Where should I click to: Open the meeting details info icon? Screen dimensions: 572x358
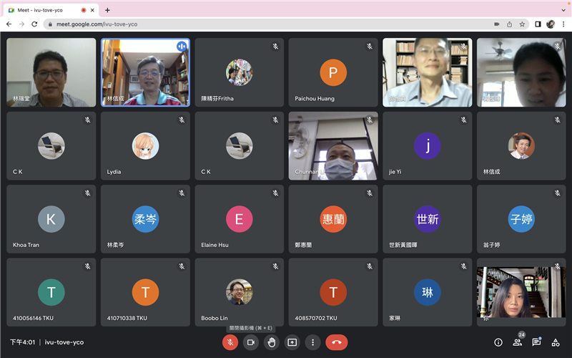(x=498, y=342)
